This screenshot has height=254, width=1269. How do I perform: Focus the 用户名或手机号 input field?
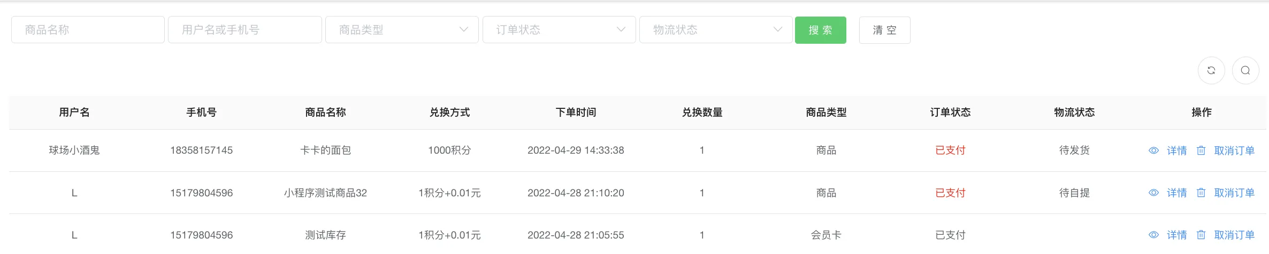(x=244, y=30)
